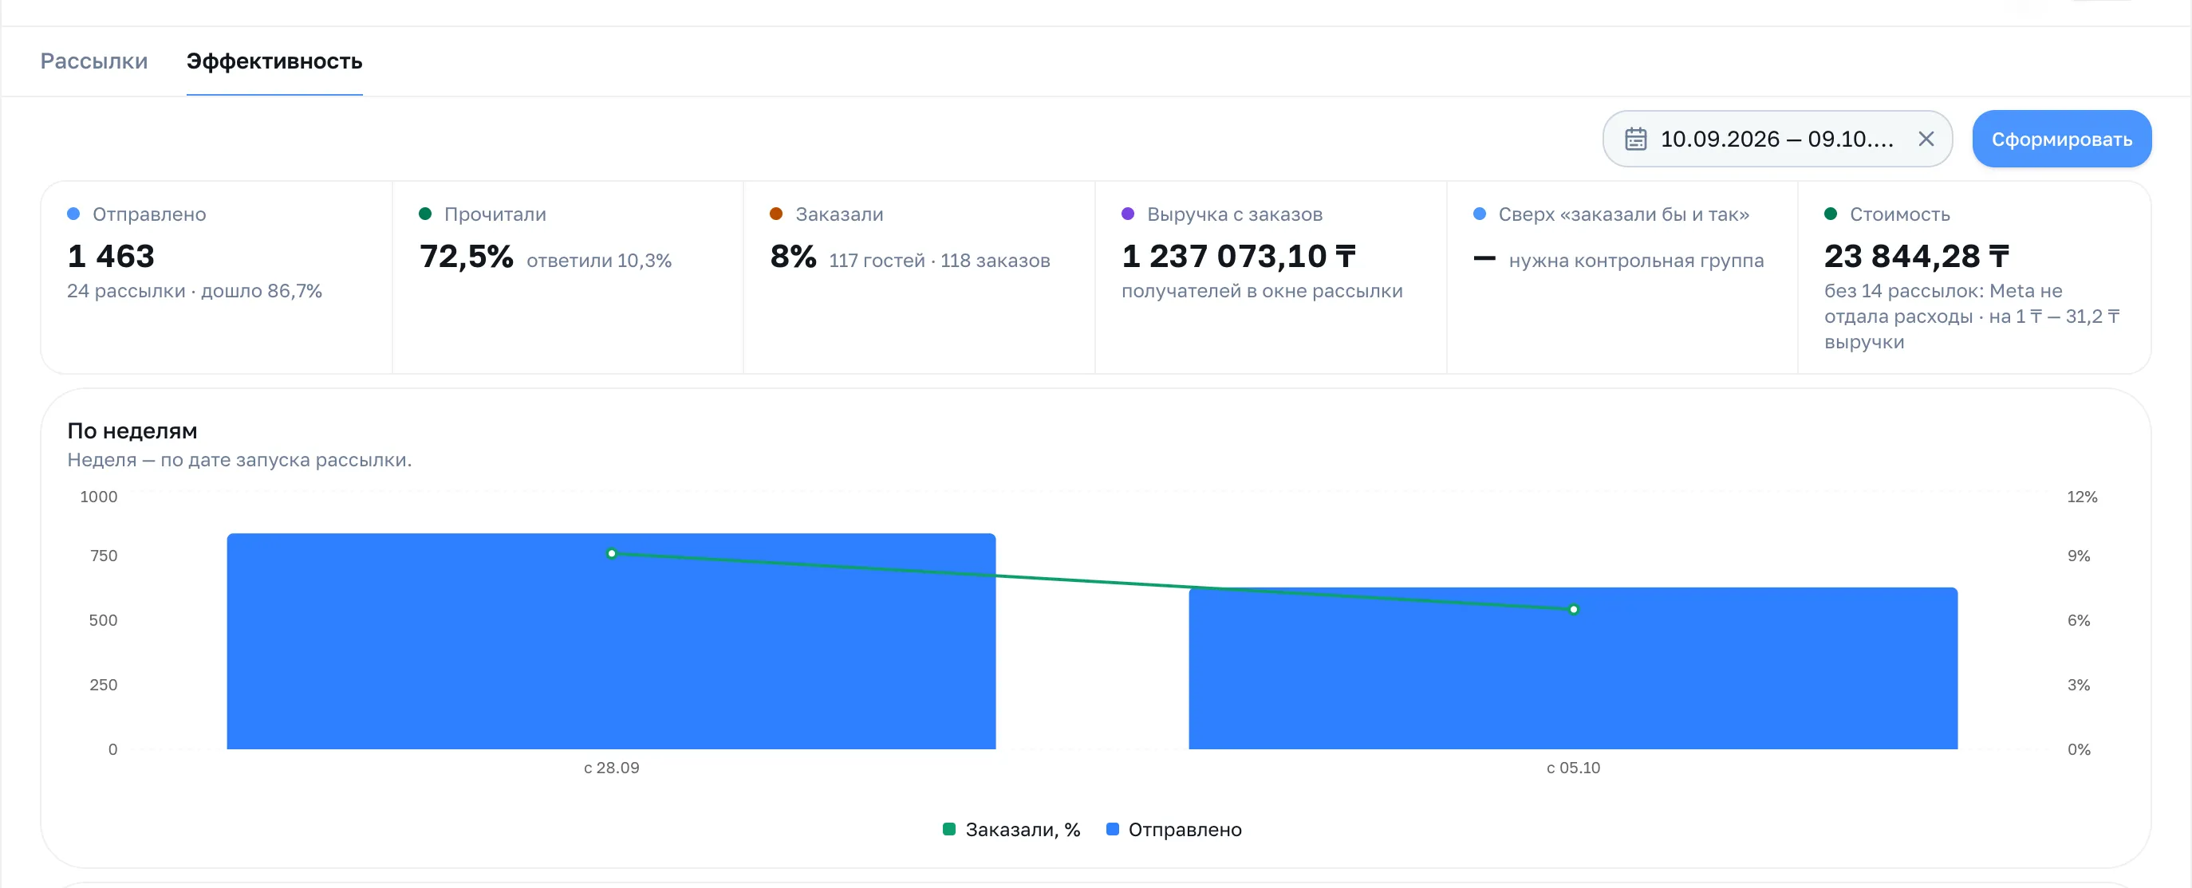Click the blue dot next to Отправлено card
The image size is (2192, 888).
pos(73,214)
